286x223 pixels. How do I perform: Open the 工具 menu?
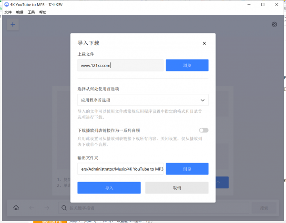point(31,12)
